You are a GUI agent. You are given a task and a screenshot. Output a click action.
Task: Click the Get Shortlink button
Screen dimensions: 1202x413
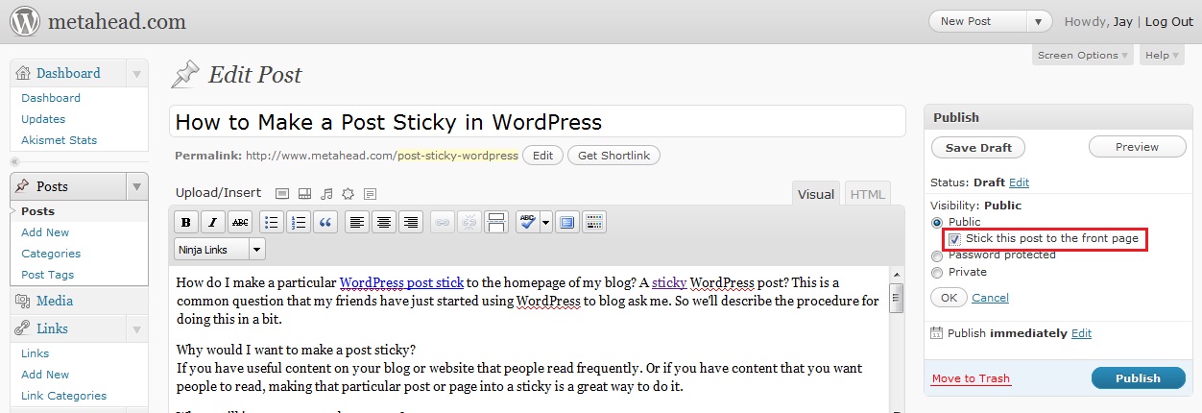[x=613, y=156]
